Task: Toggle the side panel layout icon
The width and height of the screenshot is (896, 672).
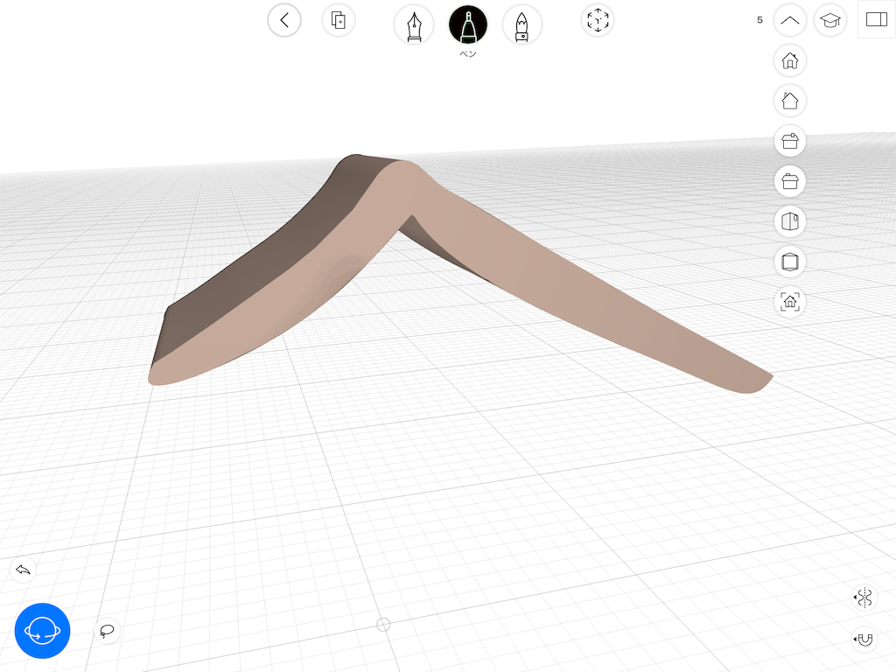Action: (877, 19)
